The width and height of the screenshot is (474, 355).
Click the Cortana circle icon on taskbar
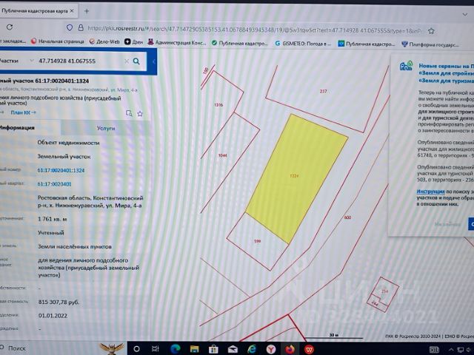(x=136, y=349)
